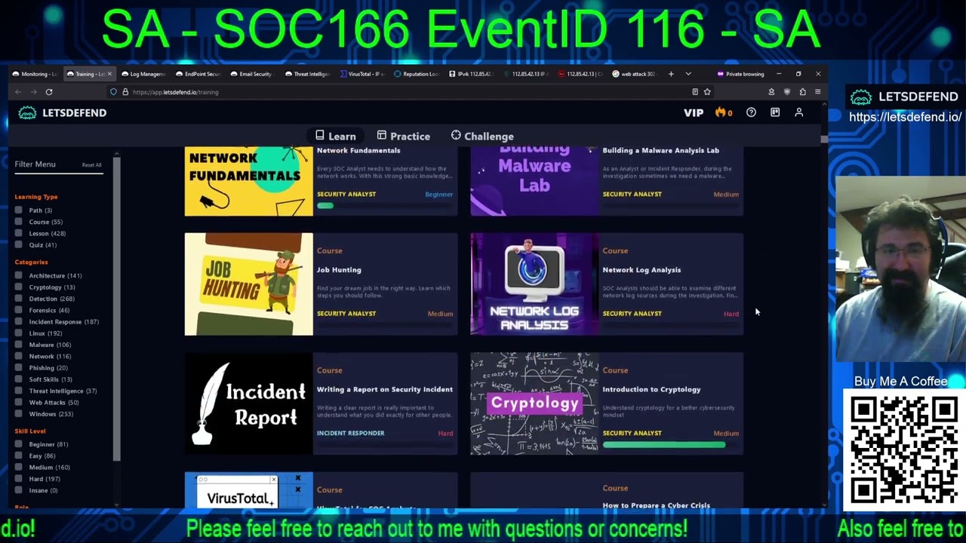Viewport: 966px width, 543px height.
Task: Open a new browser tab with plus
Action: (671, 74)
